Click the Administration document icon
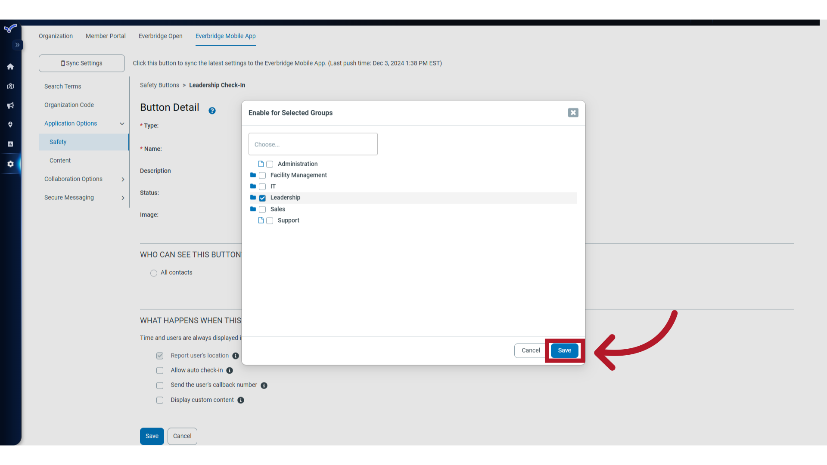Screen dimensions: 827x465 261,164
